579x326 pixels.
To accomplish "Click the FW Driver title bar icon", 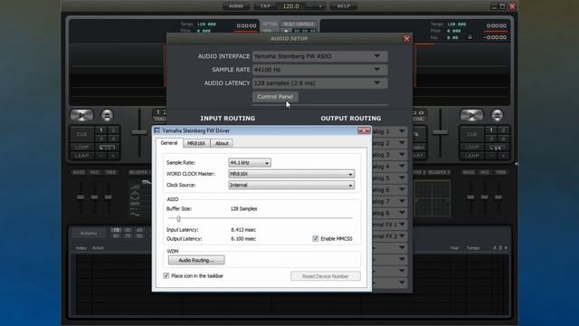I will tap(157, 130).
